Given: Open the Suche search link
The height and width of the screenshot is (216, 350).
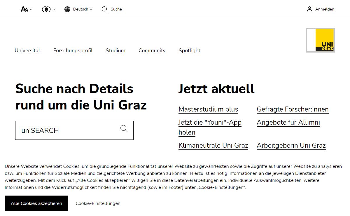Looking at the screenshot, I should pos(116,9).
